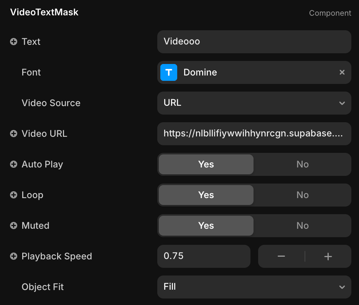
Task: Open the Object Fit dropdown
Action: pos(254,287)
